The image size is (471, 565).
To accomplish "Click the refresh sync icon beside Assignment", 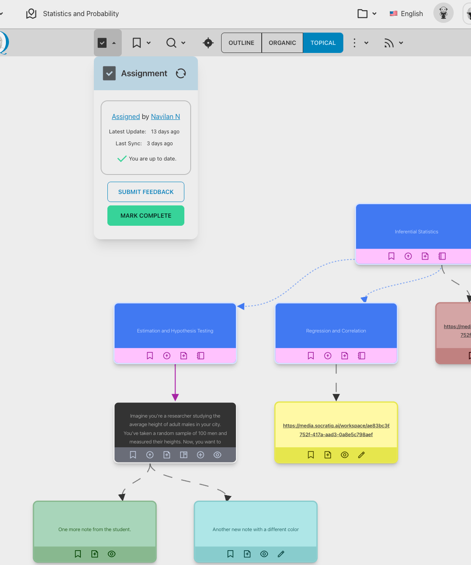I will coord(181,73).
